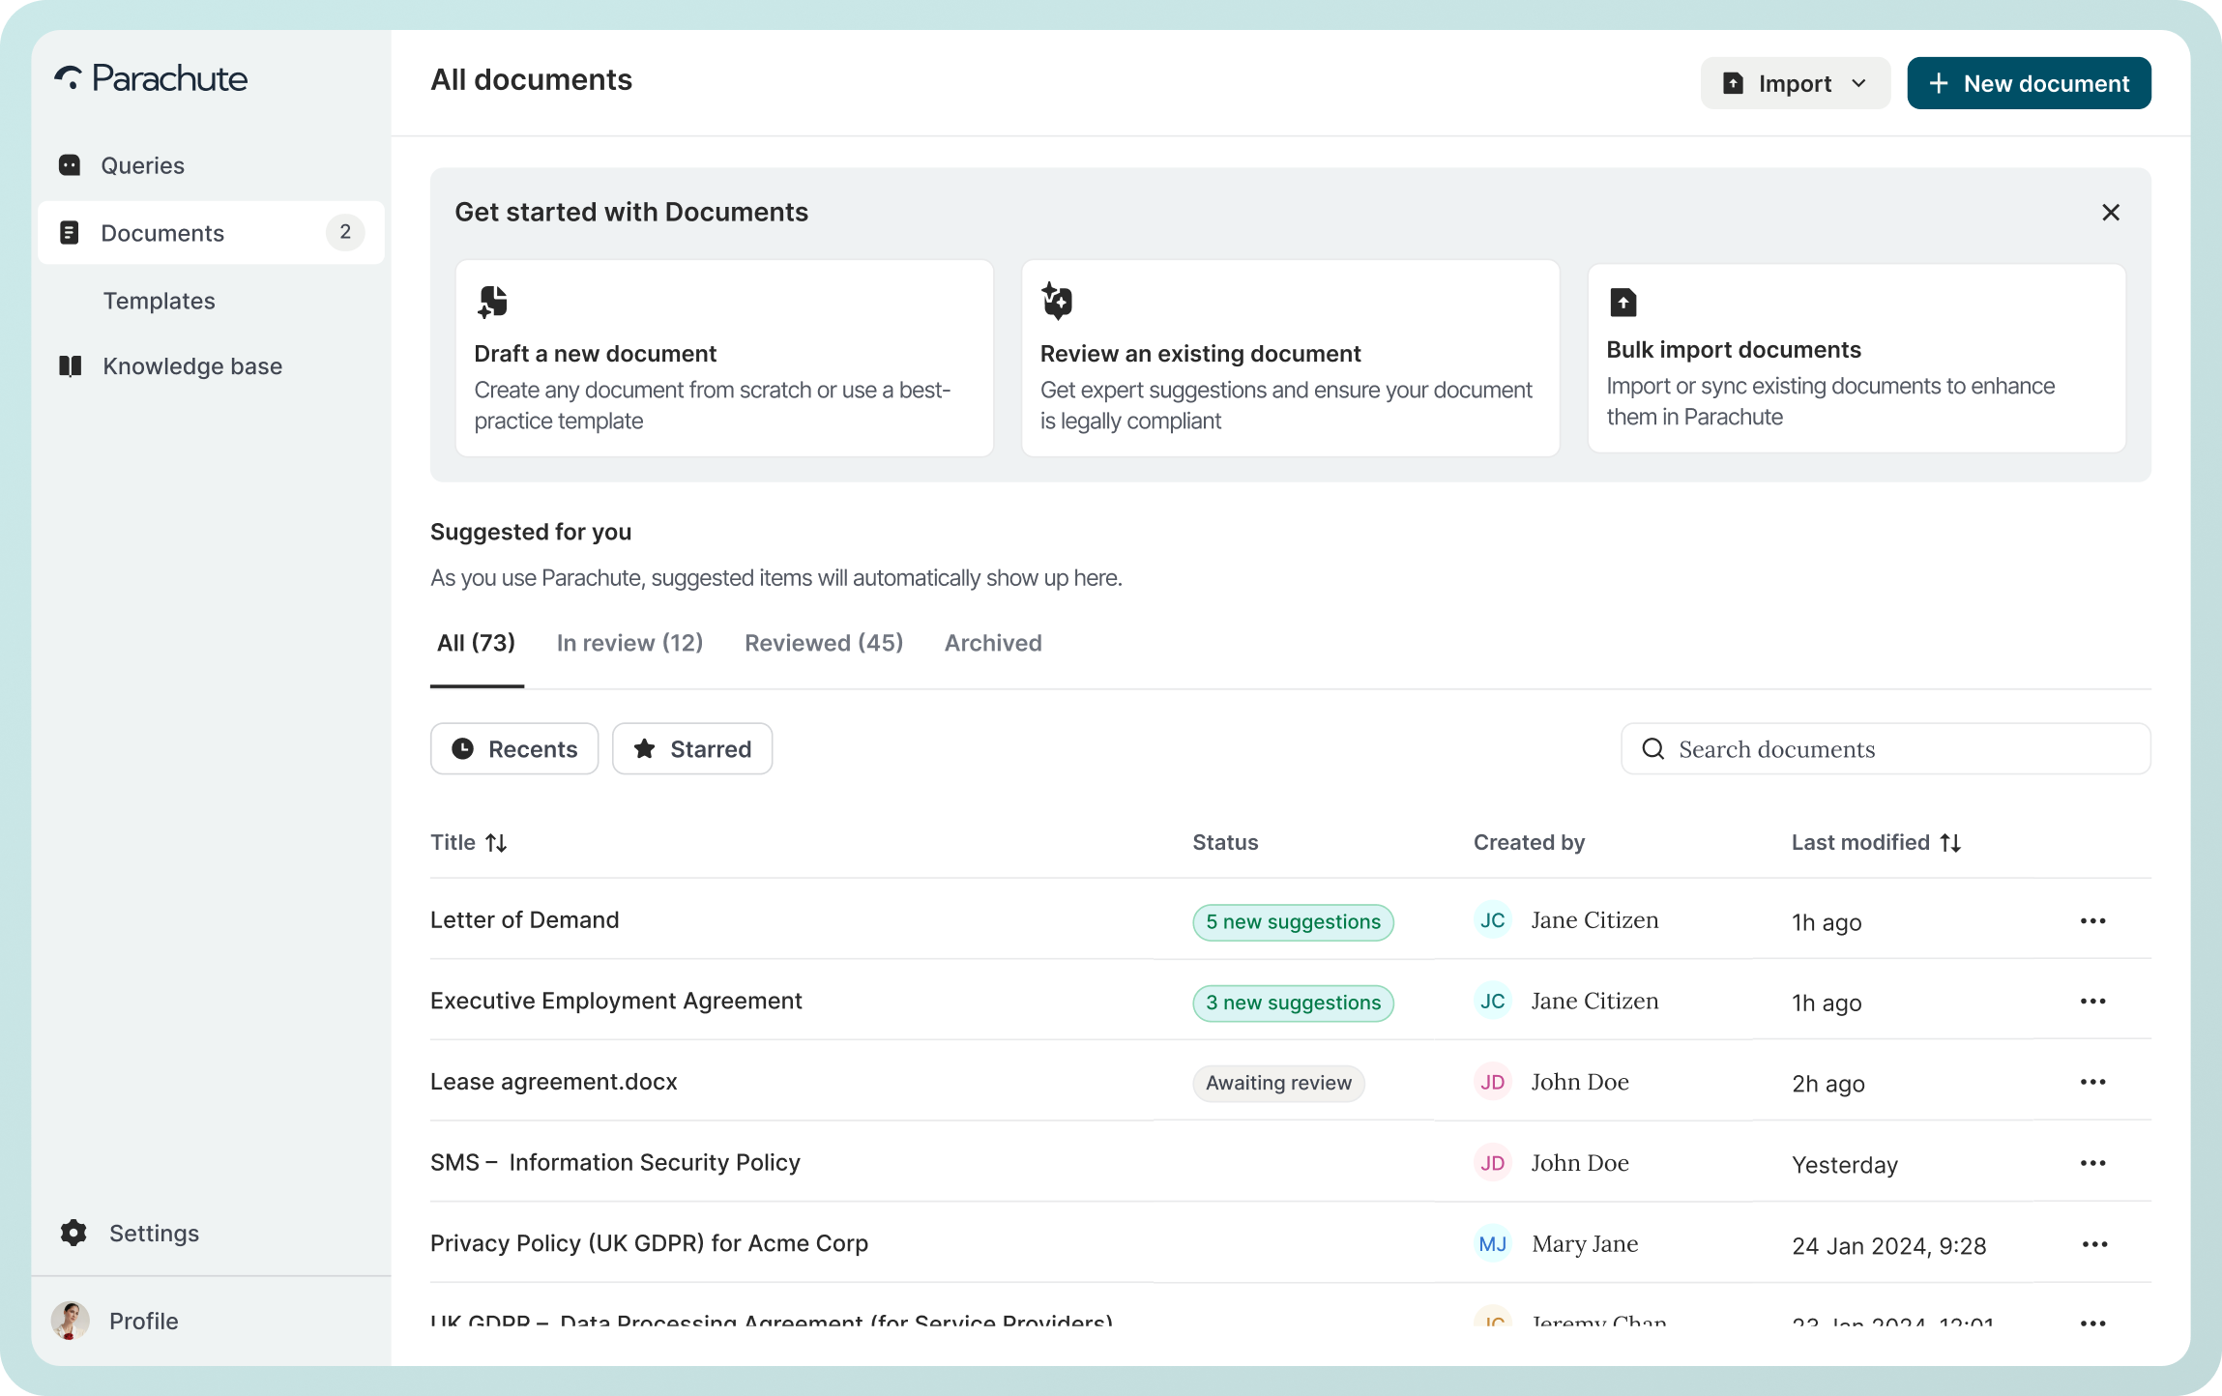Open Queries from the sidebar icon

click(x=70, y=165)
